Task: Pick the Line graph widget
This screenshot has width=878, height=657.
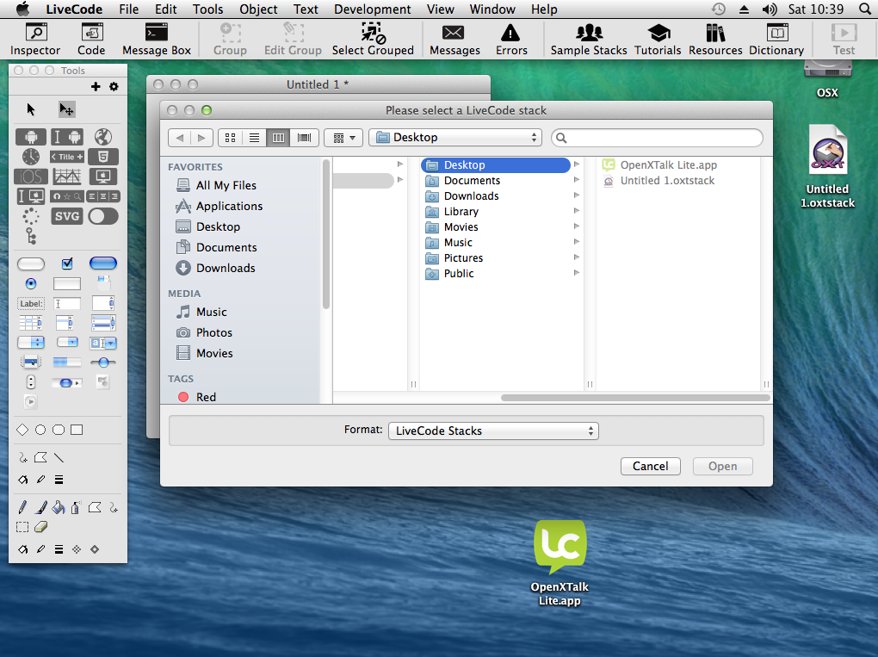Action: click(66, 177)
